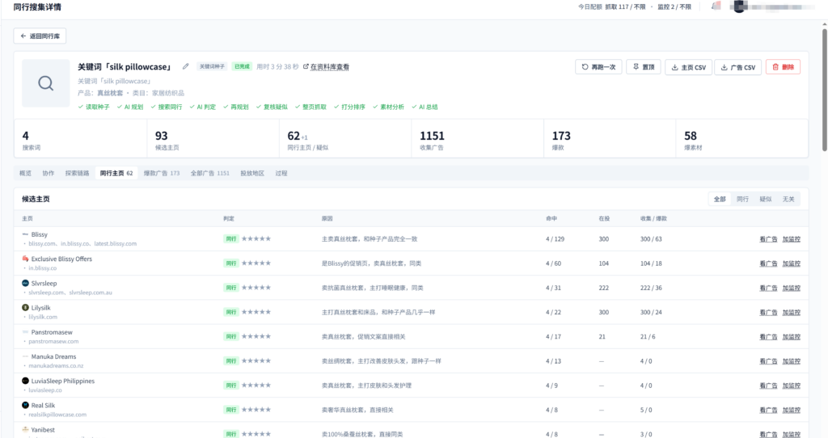Click 看广告 in the Blissy row
The height and width of the screenshot is (438, 828).
tap(768, 239)
